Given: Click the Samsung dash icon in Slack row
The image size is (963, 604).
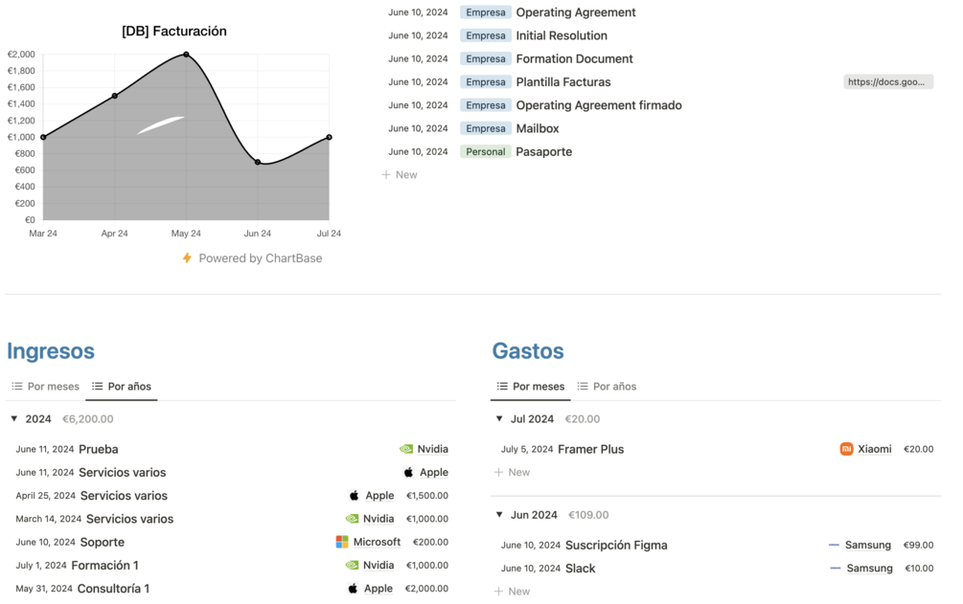Looking at the screenshot, I should 836,569.
